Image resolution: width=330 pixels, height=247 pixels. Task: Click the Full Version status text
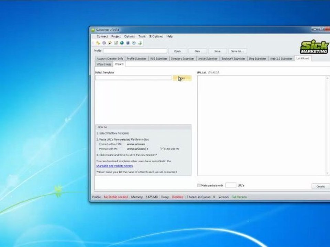click(239, 197)
